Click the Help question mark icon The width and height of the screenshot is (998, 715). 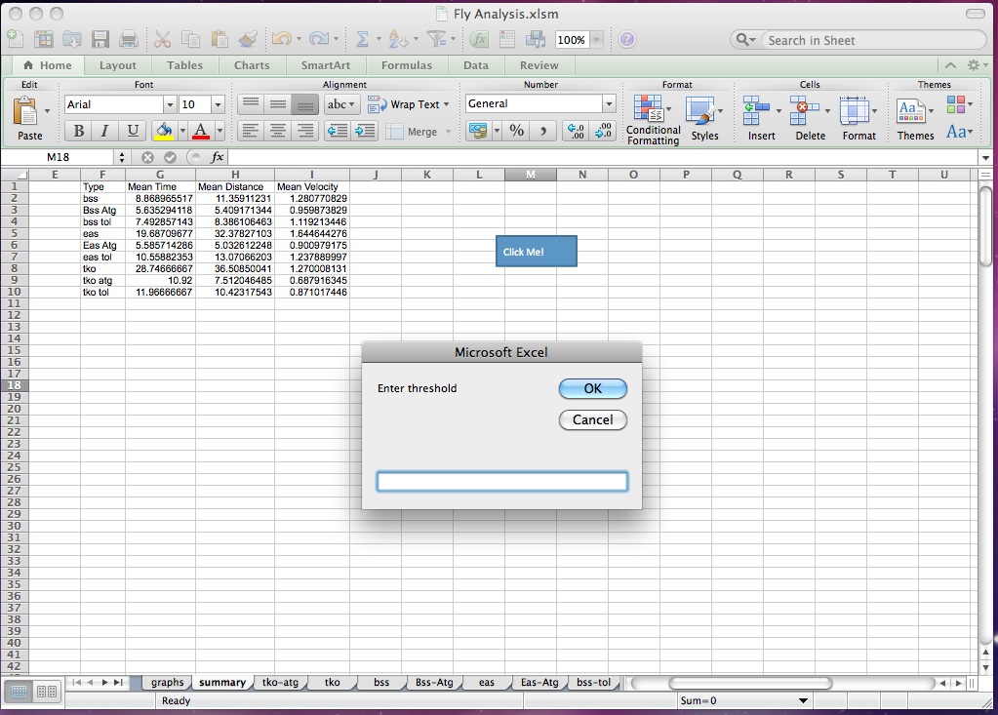coord(627,40)
